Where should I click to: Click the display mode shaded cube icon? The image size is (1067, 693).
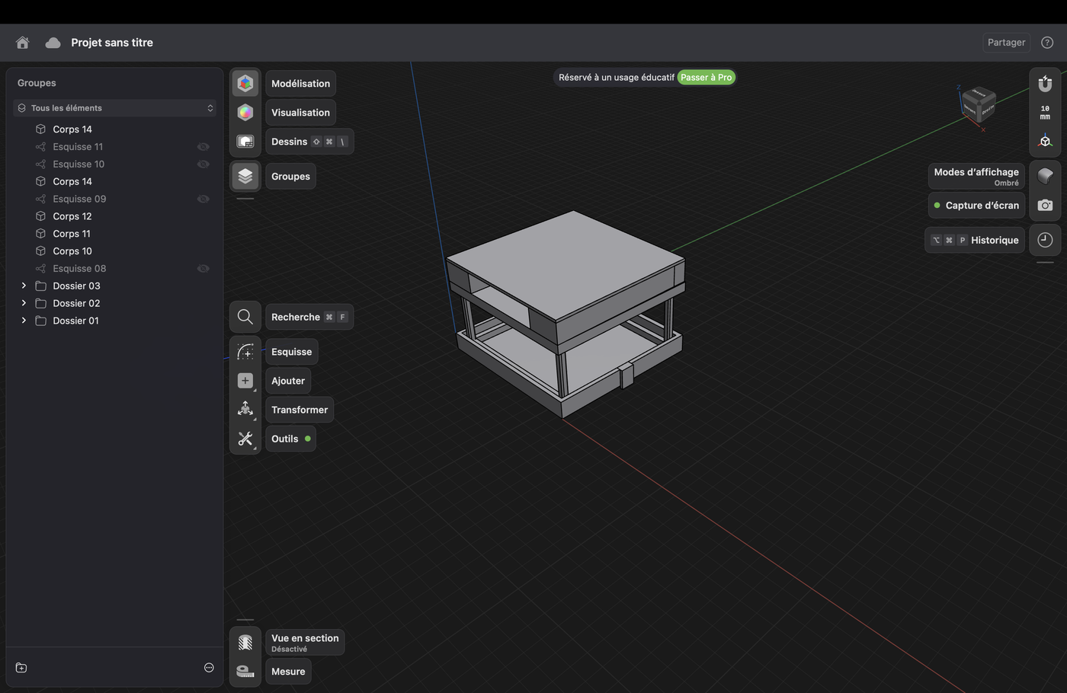[1045, 176]
